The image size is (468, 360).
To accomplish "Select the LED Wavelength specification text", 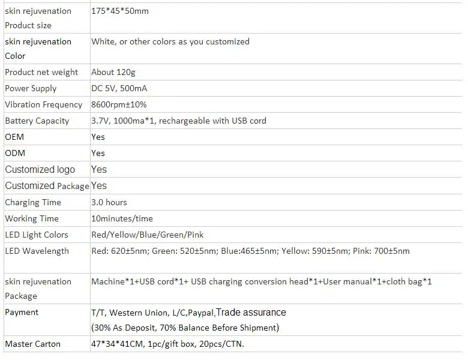I will [250, 251].
